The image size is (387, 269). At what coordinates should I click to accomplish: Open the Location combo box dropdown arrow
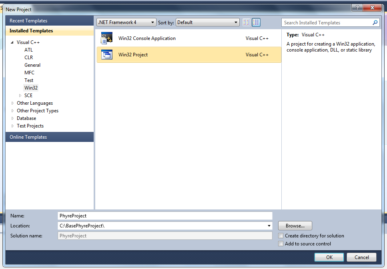269,225
